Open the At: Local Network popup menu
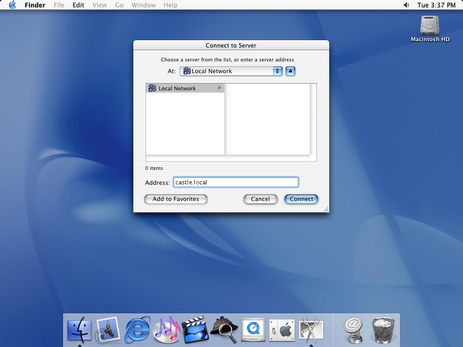 pyautogui.click(x=231, y=71)
